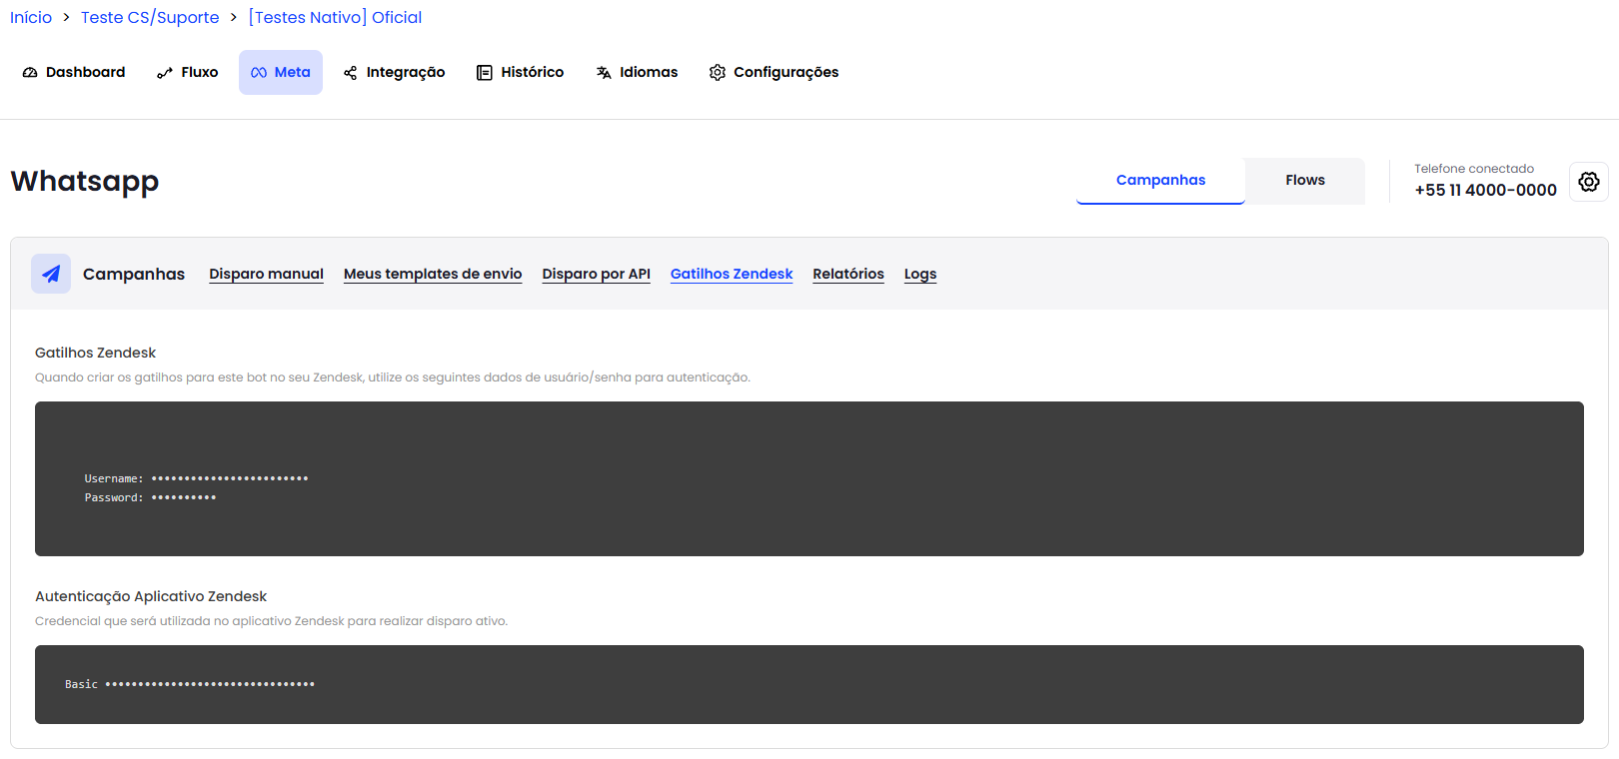The height and width of the screenshot is (759, 1619).
Task: Open the Integração share icon
Action: [x=351, y=73]
